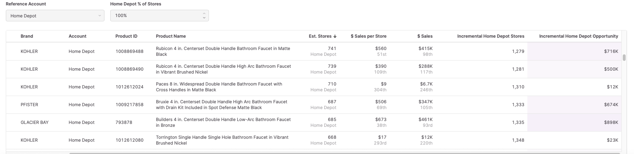Screen dimensions: 634x154
Task: Select the Rubicon Matte Black faucet row
Action: click(223, 51)
